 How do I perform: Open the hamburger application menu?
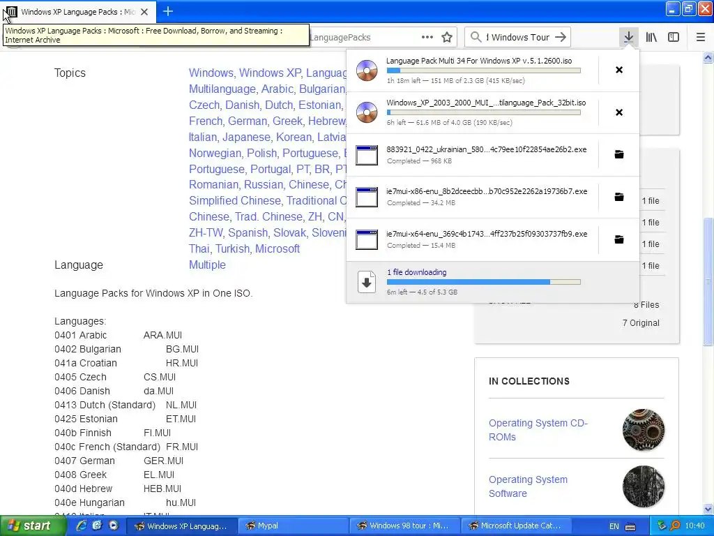701,37
